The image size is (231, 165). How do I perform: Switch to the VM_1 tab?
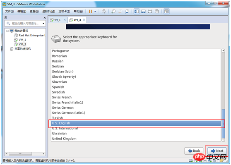coord(58,20)
